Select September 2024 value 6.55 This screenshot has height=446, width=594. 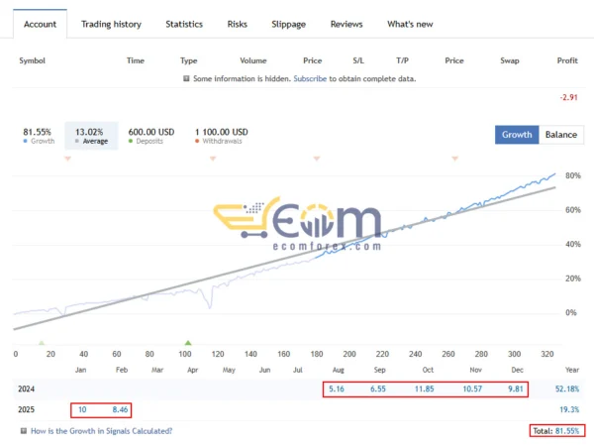pyautogui.click(x=378, y=390)
